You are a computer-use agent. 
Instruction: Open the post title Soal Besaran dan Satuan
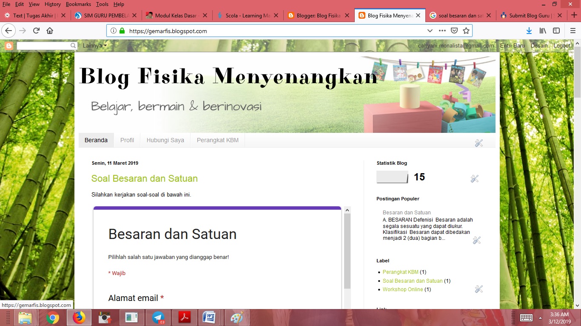(145, 179)
